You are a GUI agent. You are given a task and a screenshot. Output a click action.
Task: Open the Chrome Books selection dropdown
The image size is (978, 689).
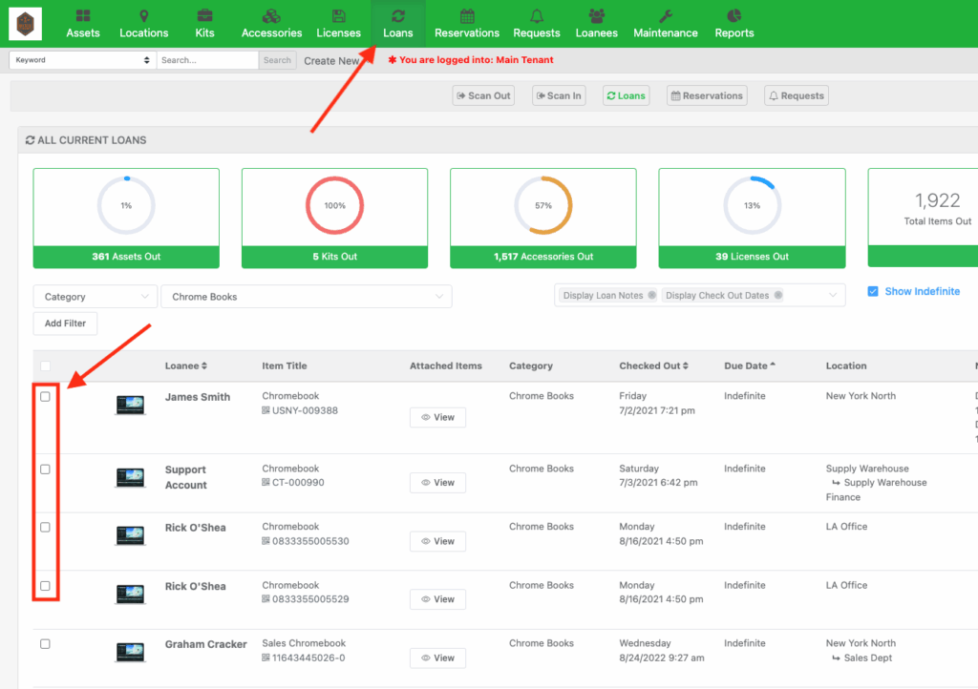pos(306,296)
